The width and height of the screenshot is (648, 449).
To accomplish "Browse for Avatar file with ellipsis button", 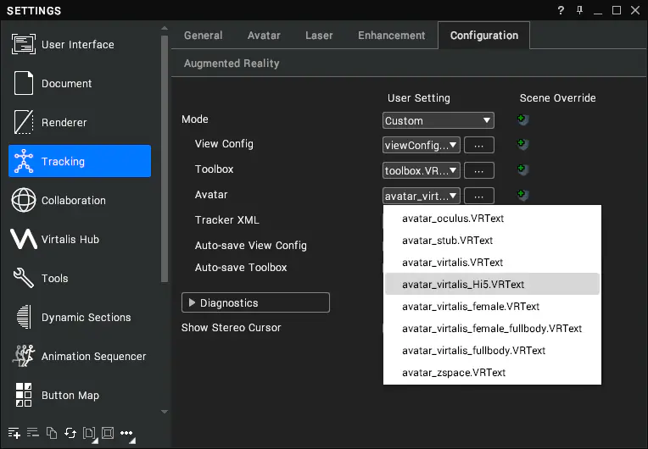I will point(479,196).
